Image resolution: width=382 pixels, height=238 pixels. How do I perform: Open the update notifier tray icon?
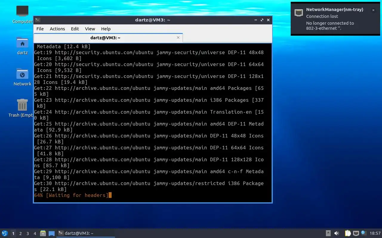pyautogui.click(x=363, y=233)
